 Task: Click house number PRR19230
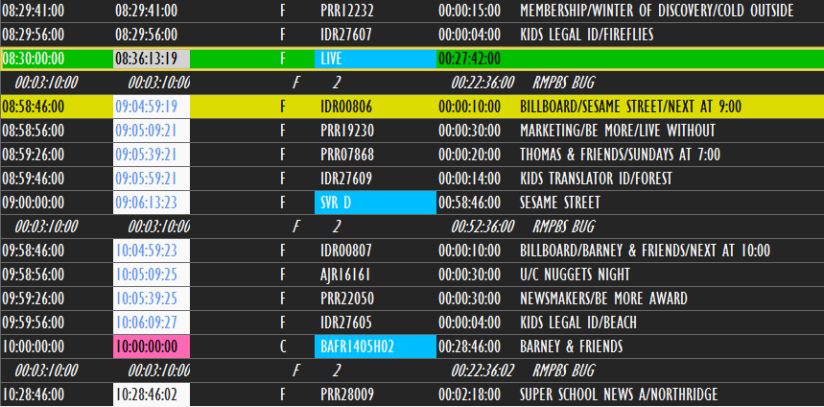click(347, 131)
